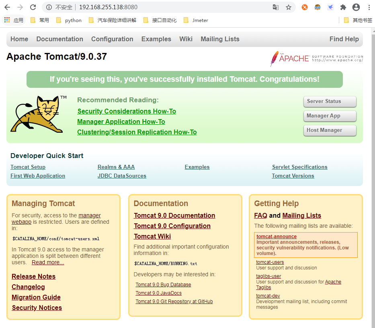Open the Wiki navigation item
The width and height of the screenshot is (375, 328).
[x=186, y=39]
